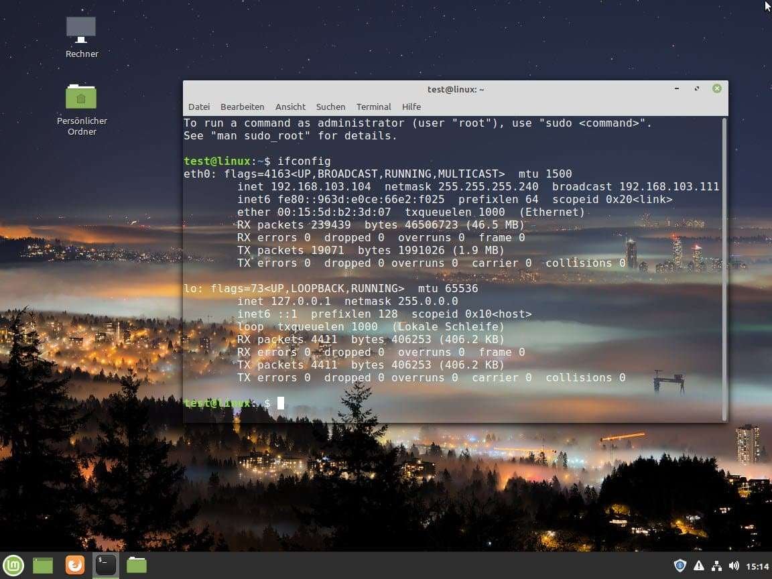Open the Bearbeiten menu
Screen dimensions: 772x579
click(x=242, y=107)
